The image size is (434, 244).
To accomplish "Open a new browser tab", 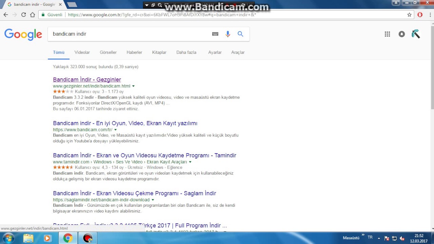I will [72, 4].
